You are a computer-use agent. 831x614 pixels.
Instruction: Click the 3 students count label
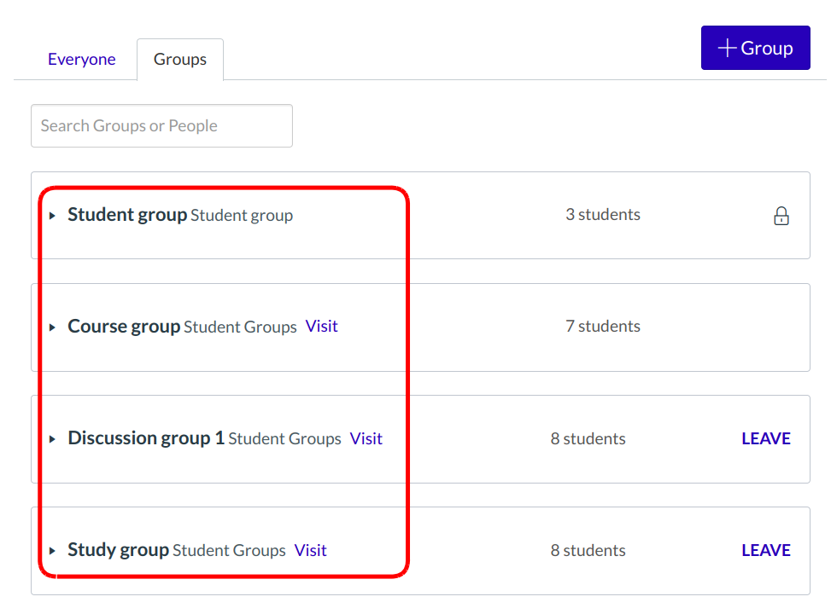(602, 215)
